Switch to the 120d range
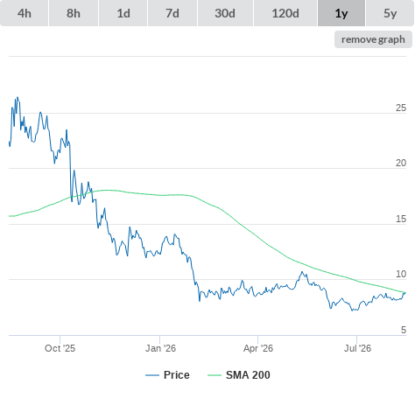The width and height of the screenshot is (415, 398). 285,13
